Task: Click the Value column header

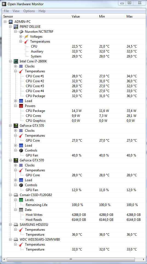Action: pyautogui.click(x=84, y=16)
